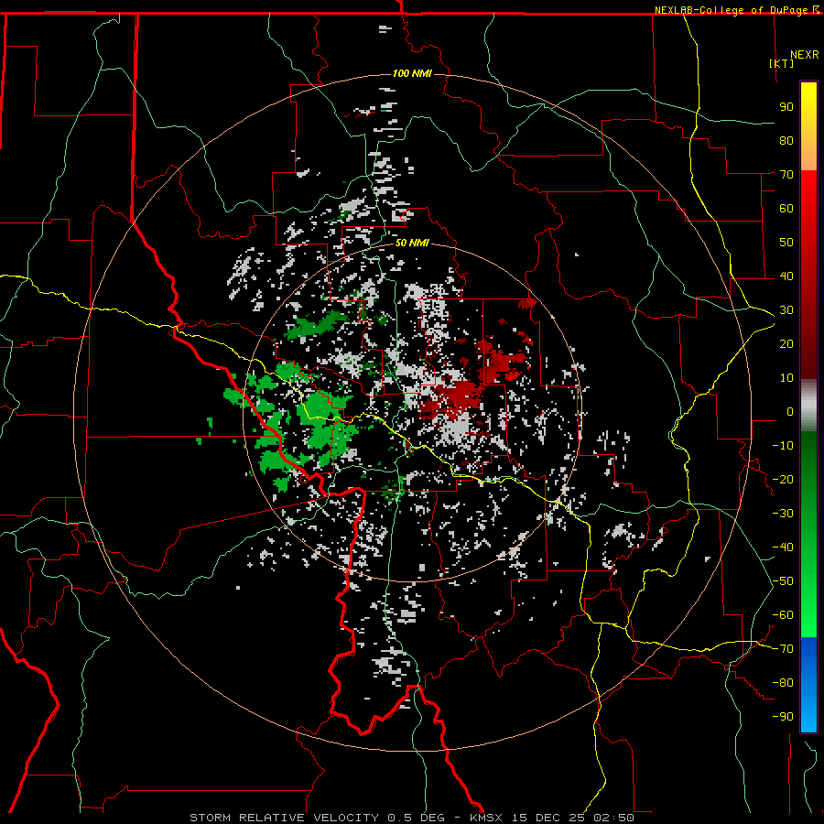Click the 90 value on the velocity scale
This screenshot has width=824, height=824.
coord(786,107)
